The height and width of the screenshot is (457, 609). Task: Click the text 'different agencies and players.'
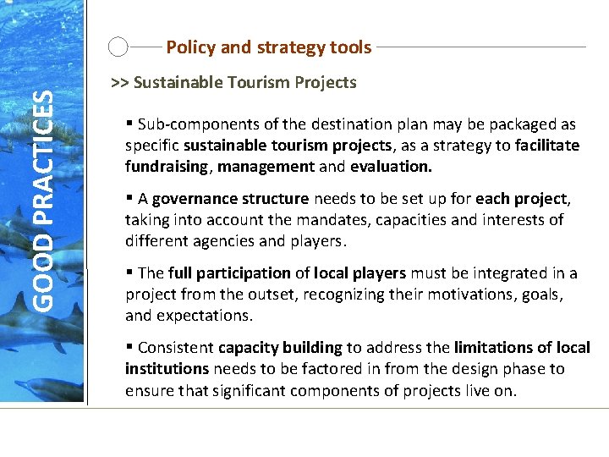[236, 241]
